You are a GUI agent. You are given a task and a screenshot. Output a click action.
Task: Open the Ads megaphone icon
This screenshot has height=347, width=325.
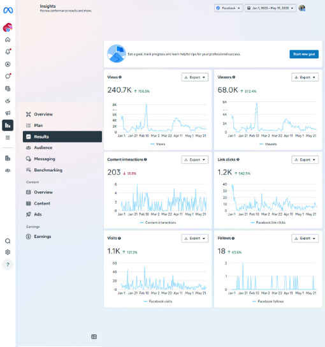pos(8,113)
